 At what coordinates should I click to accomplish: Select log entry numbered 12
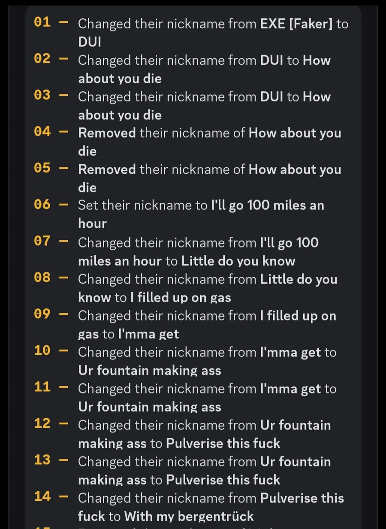pos(193,434)
